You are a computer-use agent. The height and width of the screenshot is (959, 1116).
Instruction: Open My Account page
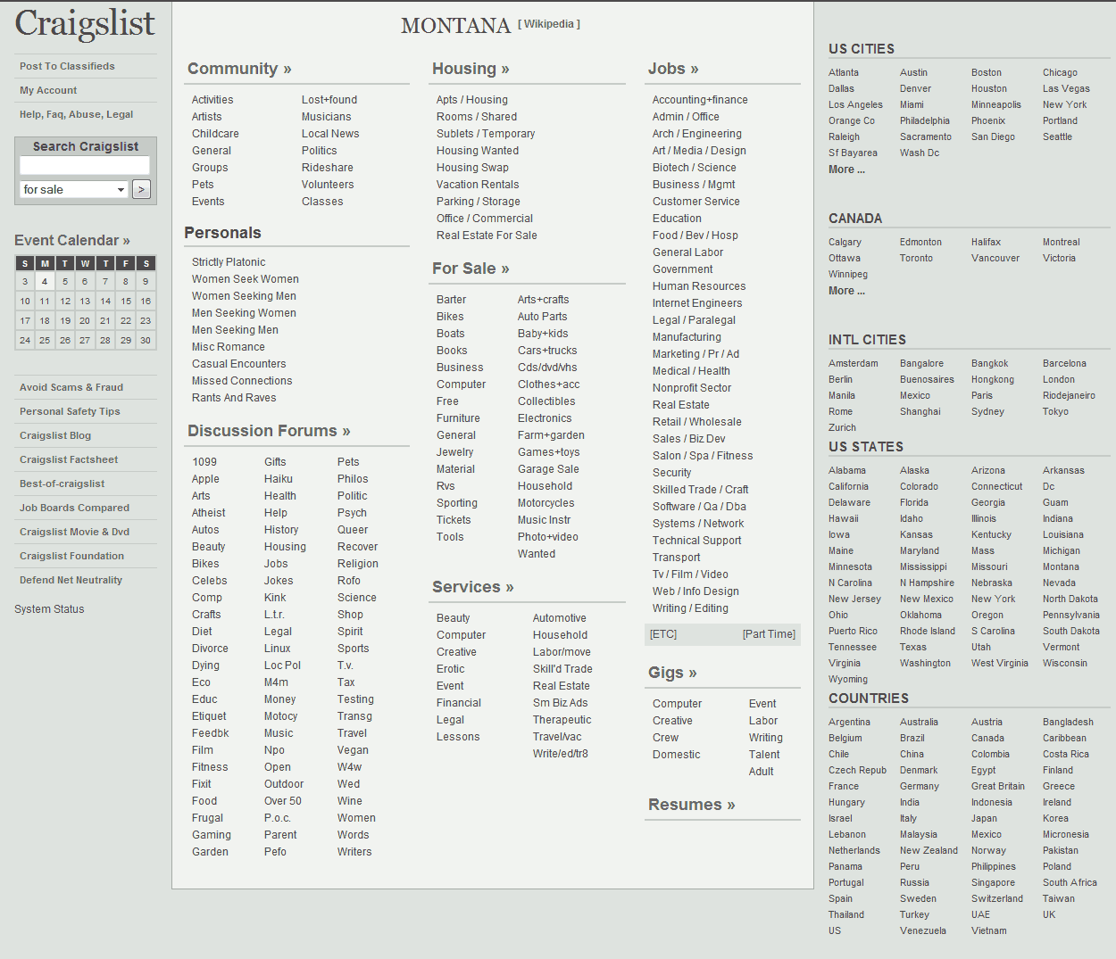[48, 90]
